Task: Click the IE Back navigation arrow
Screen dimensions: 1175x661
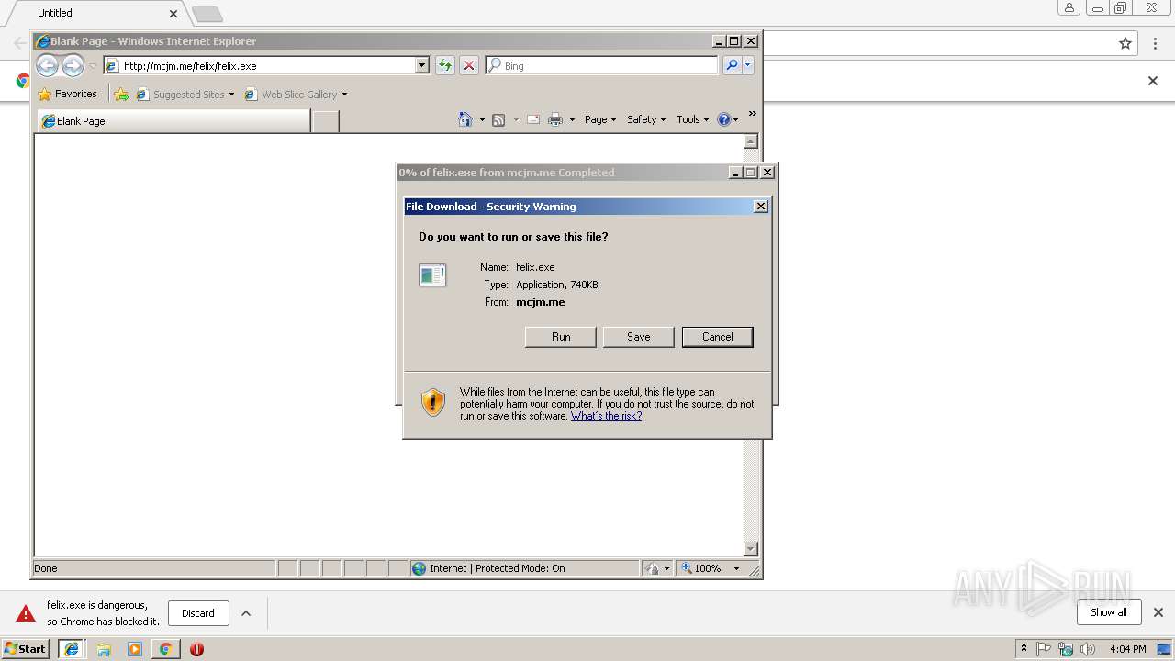Action: point(47,65)
